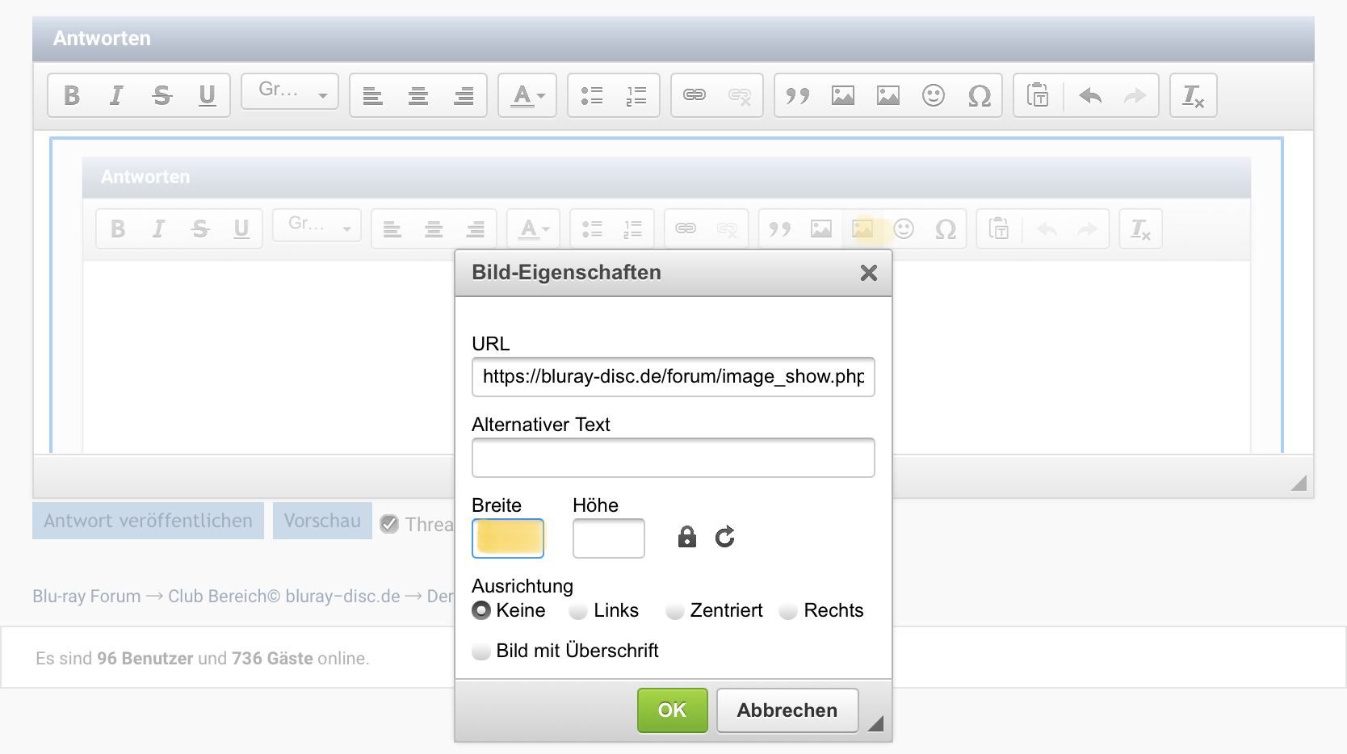This screenshot has width=1347, height=754.
Task: Toggle Strikethrough in inner nested editor
Action: [x=199, y=228]
